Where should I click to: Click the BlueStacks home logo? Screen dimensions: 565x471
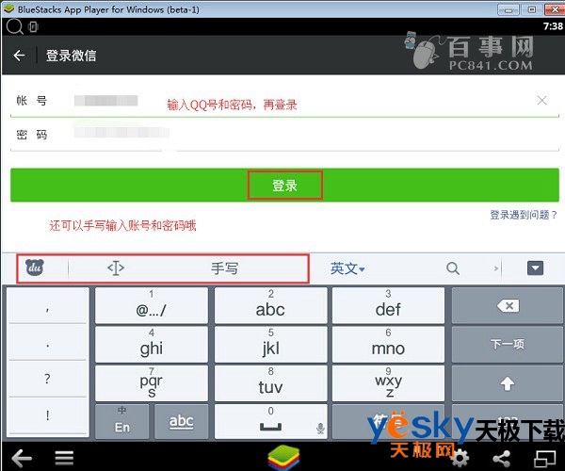click(x=283, y=457)
